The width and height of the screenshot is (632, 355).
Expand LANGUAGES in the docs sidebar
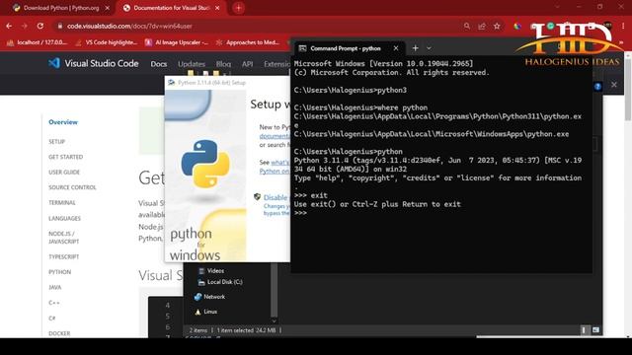(64, 219)
